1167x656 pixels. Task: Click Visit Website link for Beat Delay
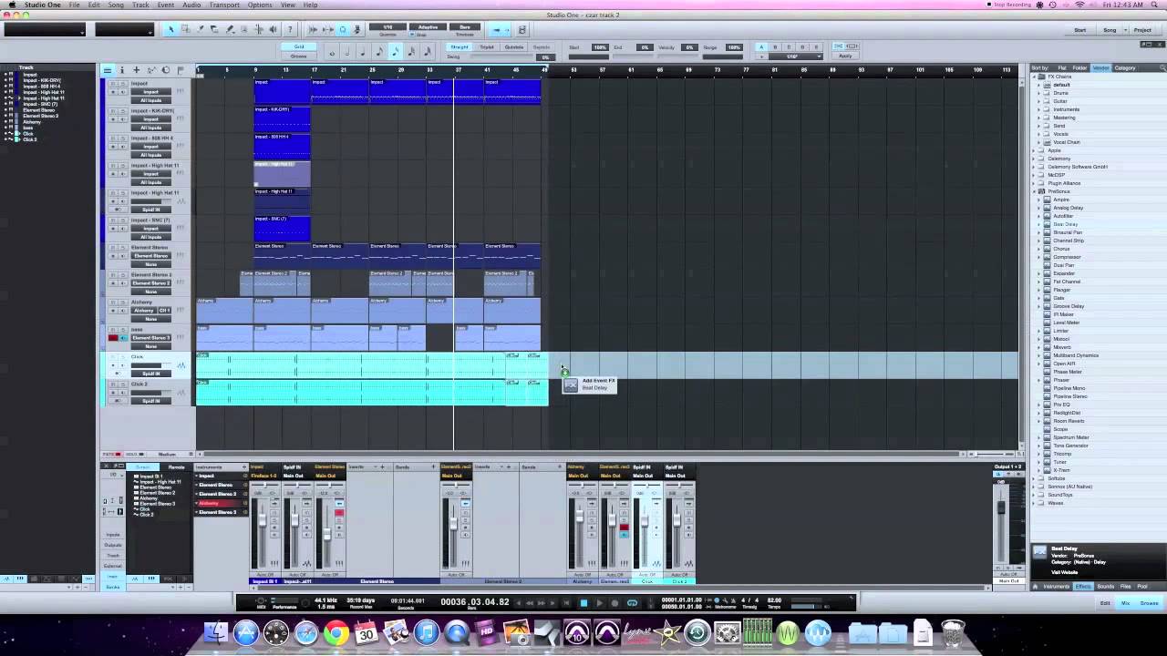[x=1065, y=572]
